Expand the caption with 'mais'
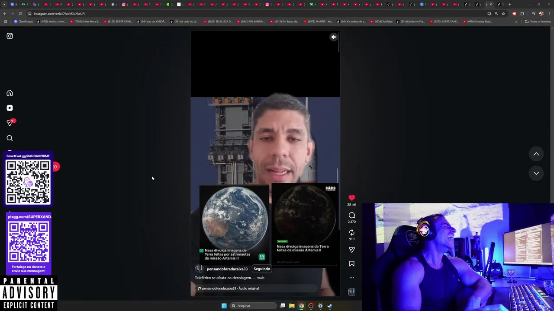This screenshot has width=554, height=311. pos(260,278)
